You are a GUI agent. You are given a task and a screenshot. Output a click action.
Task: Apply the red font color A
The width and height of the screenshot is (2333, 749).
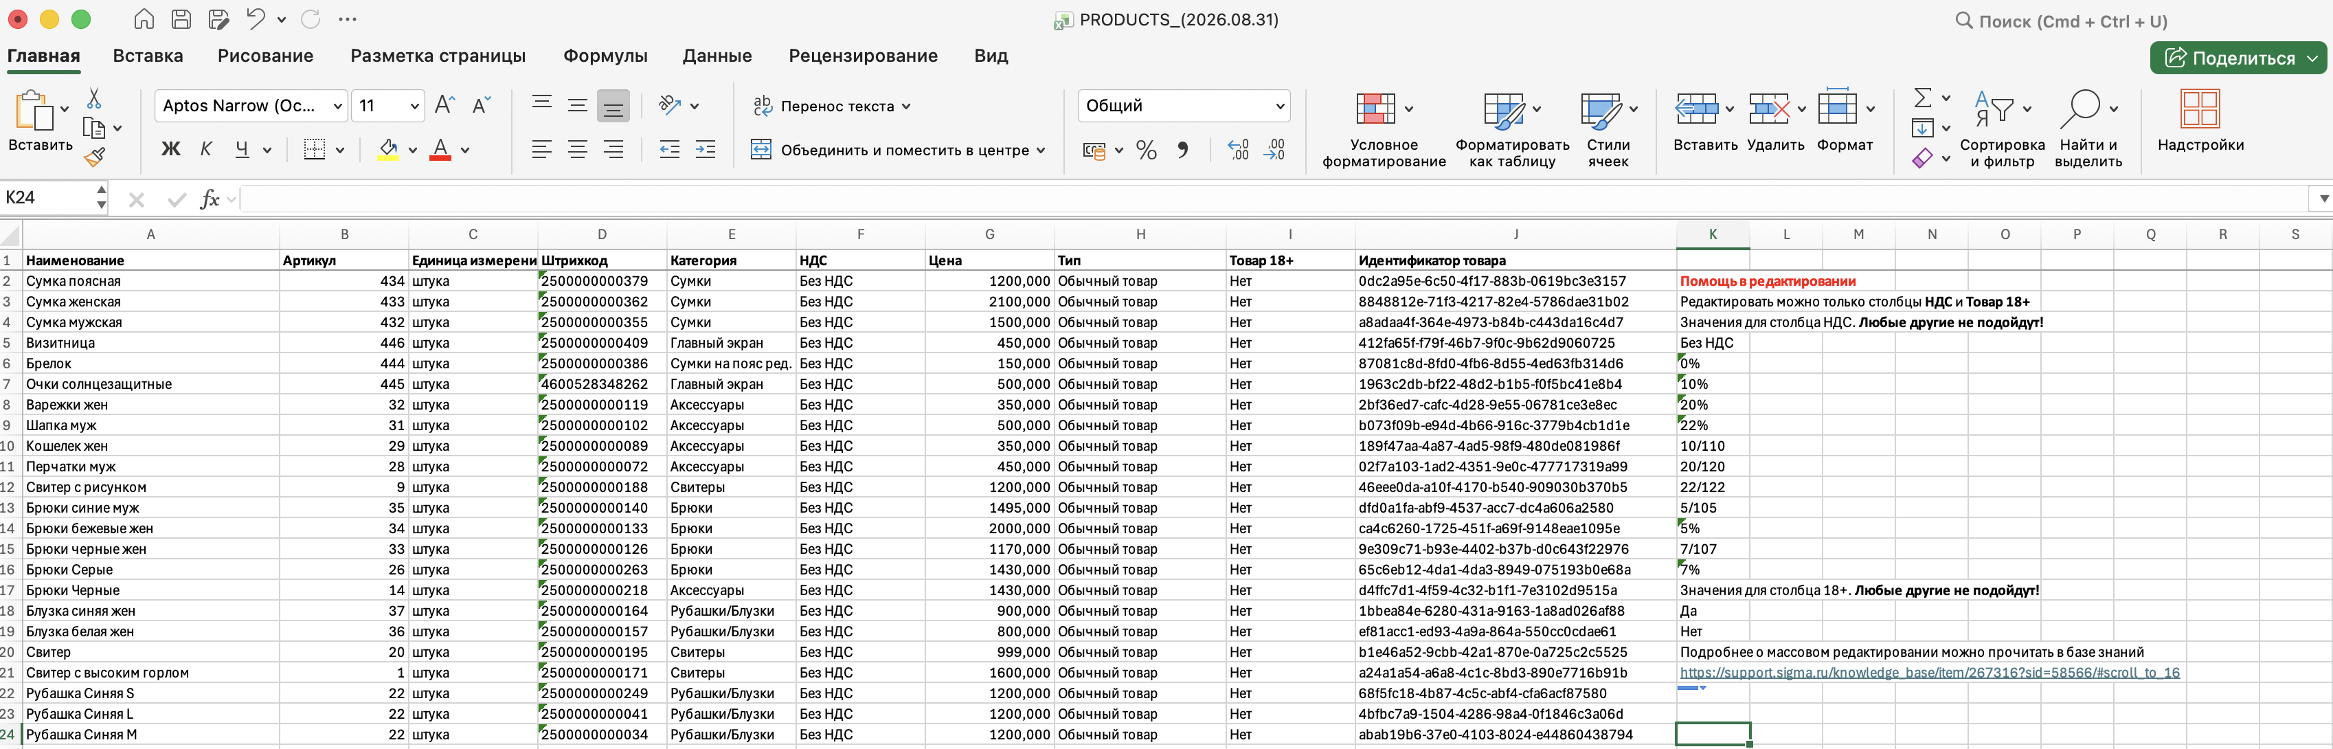440,149
